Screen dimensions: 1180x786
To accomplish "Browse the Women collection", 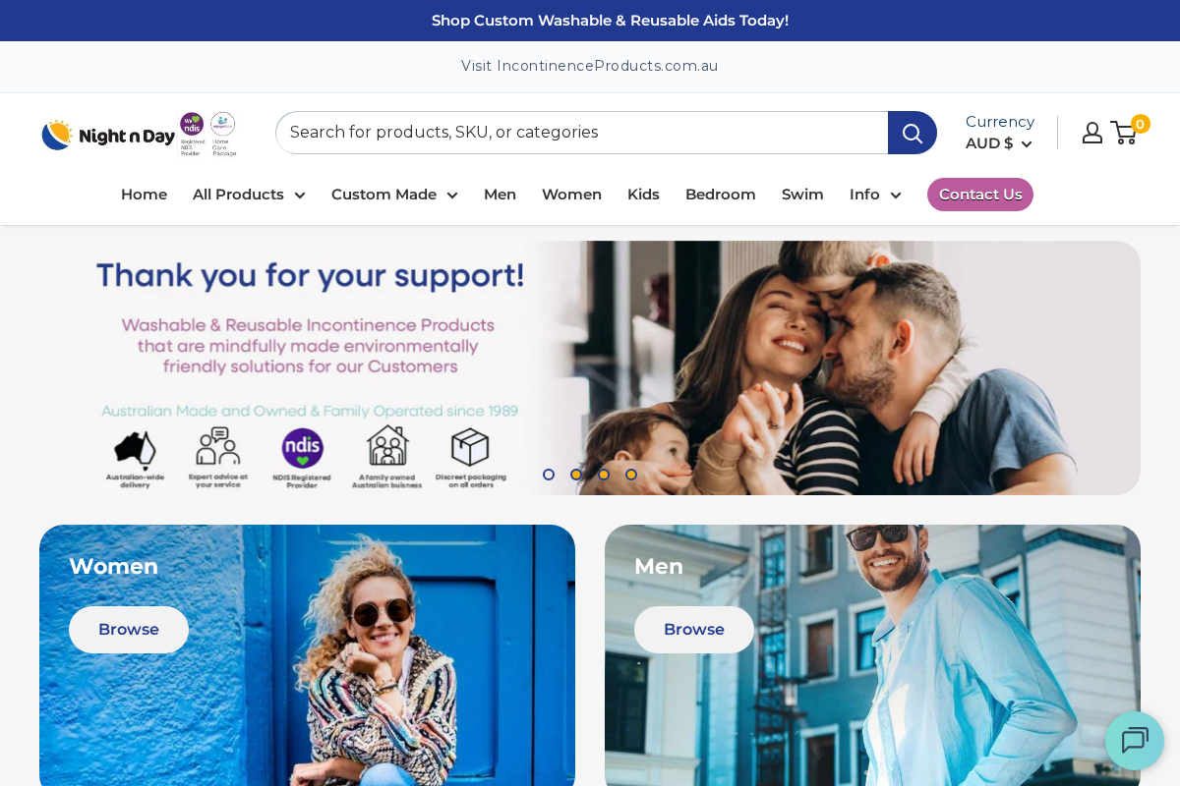I will 129,630.
